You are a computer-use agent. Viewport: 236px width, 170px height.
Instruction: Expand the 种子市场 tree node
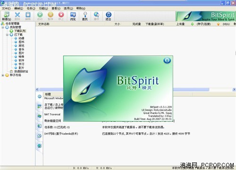(x=3, y=75)
